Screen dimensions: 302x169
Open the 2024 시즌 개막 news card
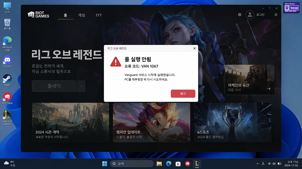click(70, 123)
